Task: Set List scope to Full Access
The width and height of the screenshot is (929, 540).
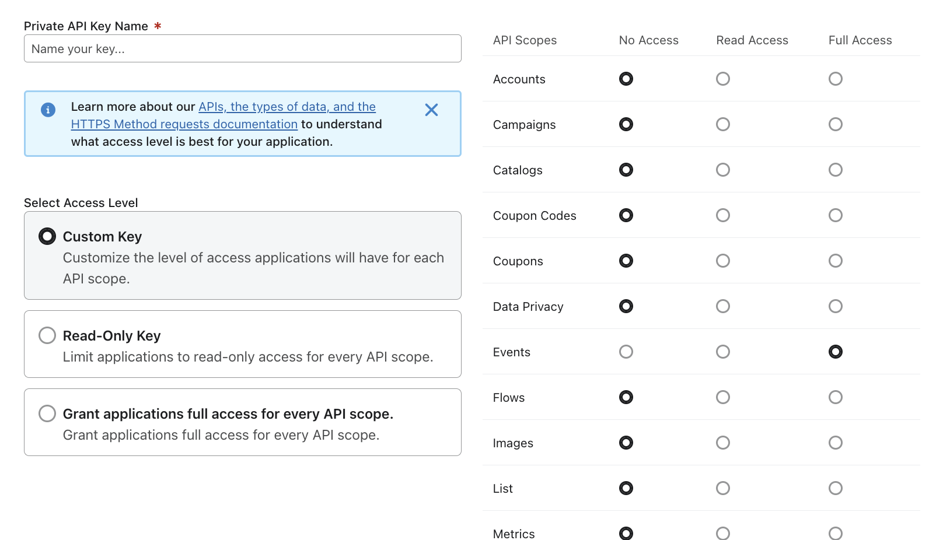Action: [x=836, y=488]
